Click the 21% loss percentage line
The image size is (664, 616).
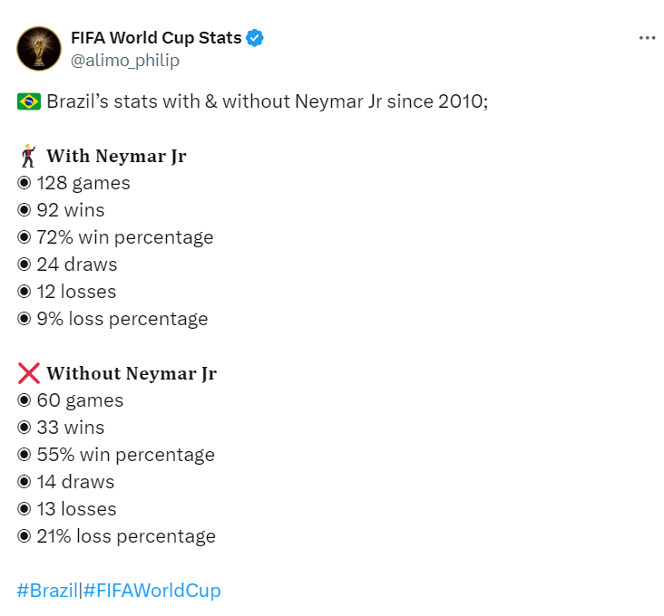(126, 536)
